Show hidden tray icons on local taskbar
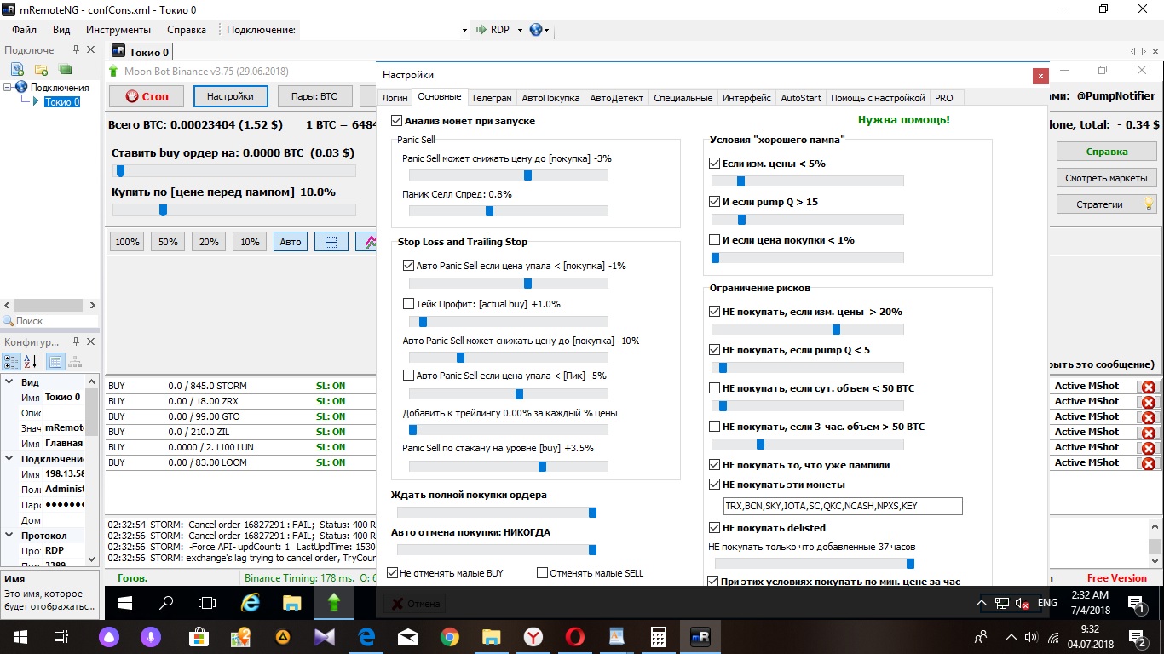The height and width of the screenshot is (654, 1164). [1011, 637]
